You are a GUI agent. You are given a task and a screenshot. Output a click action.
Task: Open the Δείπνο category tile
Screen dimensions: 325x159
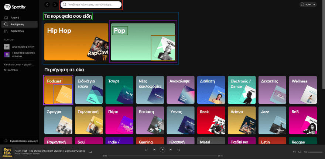coord(242,120)
